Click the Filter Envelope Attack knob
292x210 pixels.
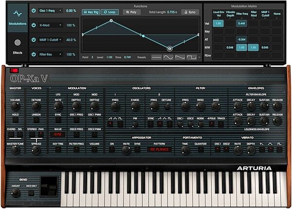pyautogui.click(x=238, y=106)
